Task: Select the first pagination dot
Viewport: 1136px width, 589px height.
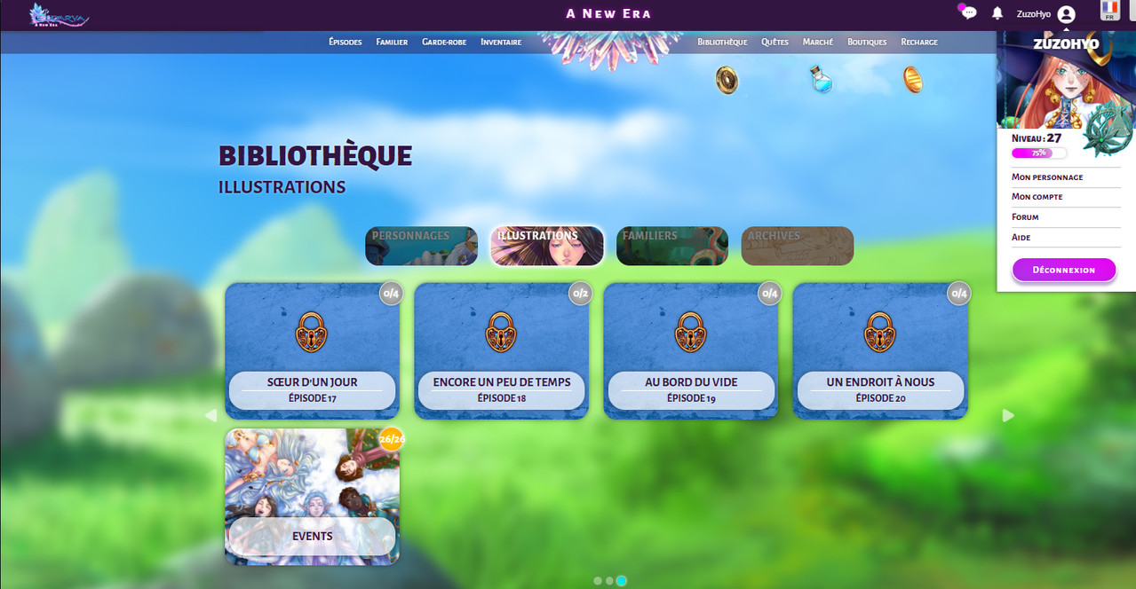Action: pos(597,581)
